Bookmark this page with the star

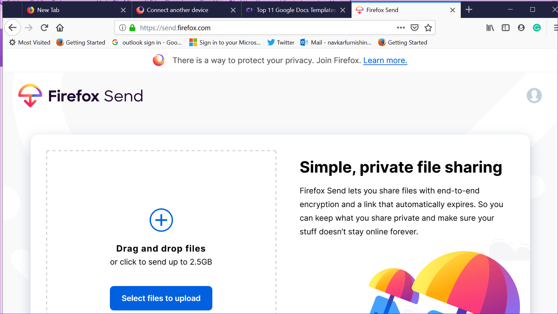point(428,28)
